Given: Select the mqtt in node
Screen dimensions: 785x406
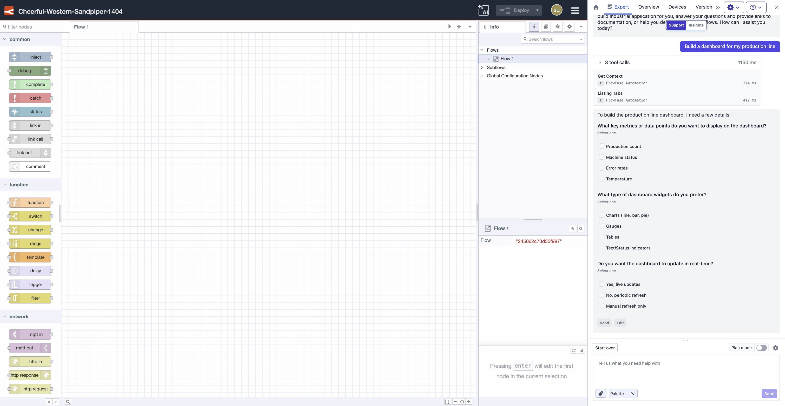Looking at the screenshot, I should pos(30,334).
